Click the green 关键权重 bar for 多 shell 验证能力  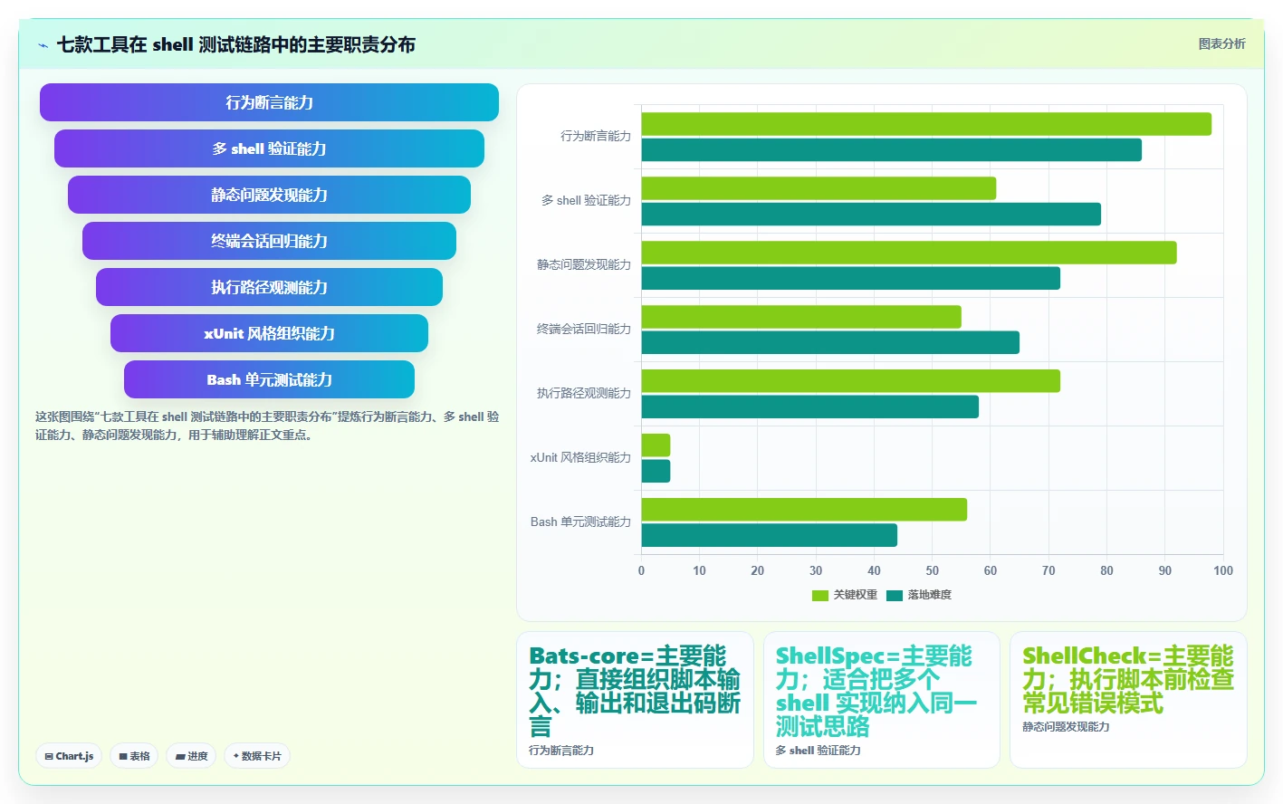pos(819,188)
